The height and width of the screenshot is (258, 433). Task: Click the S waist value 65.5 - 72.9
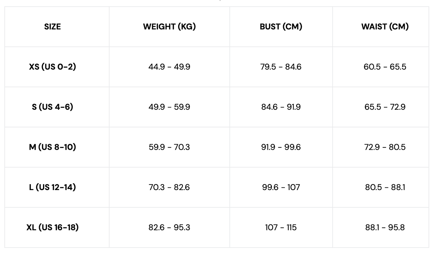click(385, 107)
